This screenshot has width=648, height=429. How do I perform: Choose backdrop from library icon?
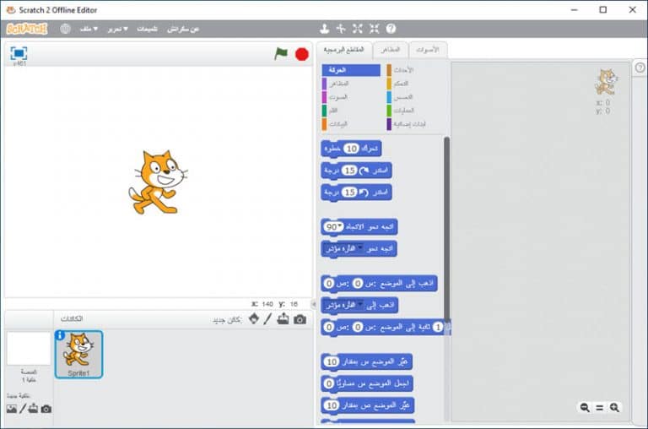(x=12, y=409)
